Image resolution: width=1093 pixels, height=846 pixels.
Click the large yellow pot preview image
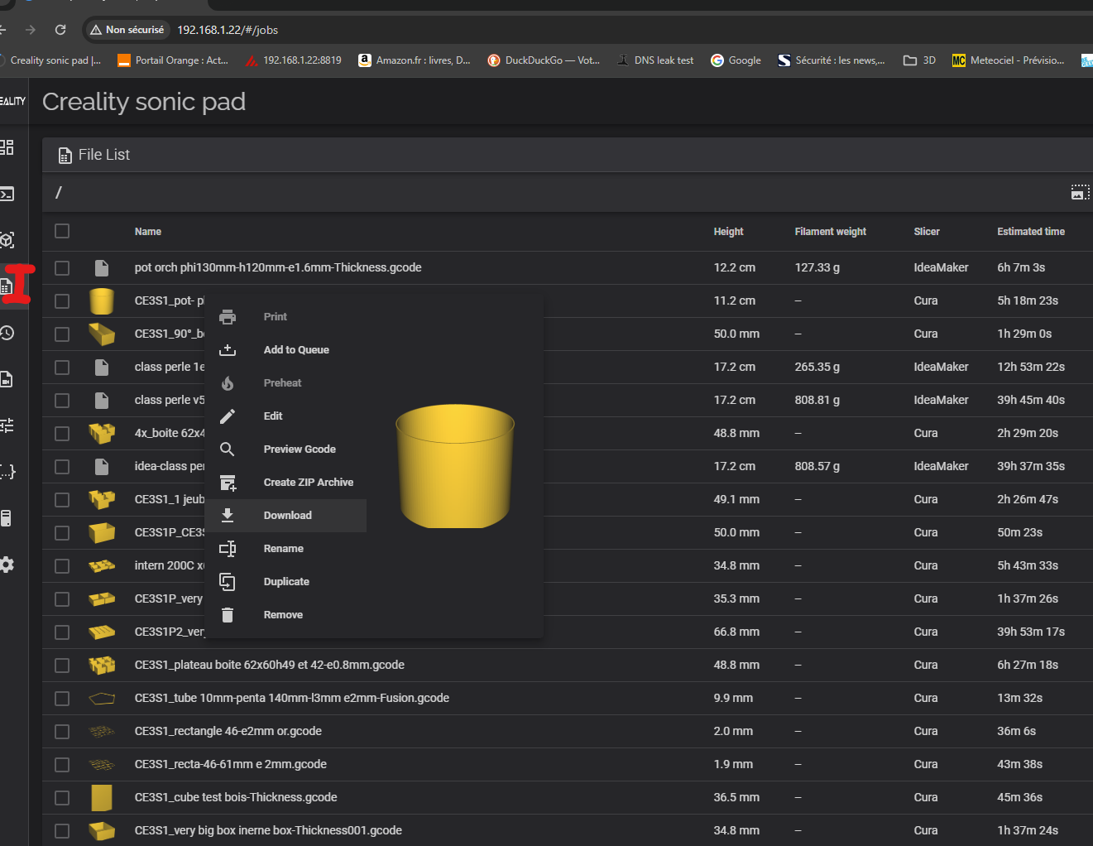455,466
